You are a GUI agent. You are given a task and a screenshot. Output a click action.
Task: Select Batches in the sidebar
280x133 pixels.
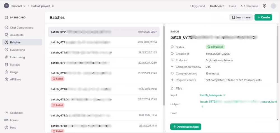point(22,42)
